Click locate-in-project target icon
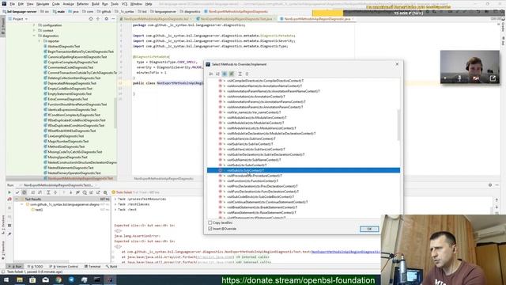The height and width of the screenshot is (285, 506). click(91, 19)
